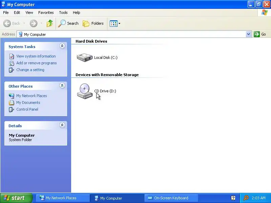271x203 pixels.
Task: Click the Change a setting icon
Action: [x=12, y=70]
